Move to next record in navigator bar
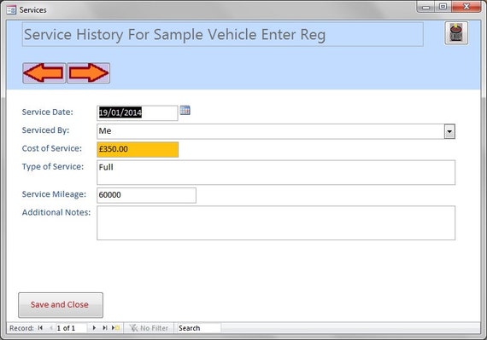The height and width of the screenshot is (340, 487). click(94, 328)
